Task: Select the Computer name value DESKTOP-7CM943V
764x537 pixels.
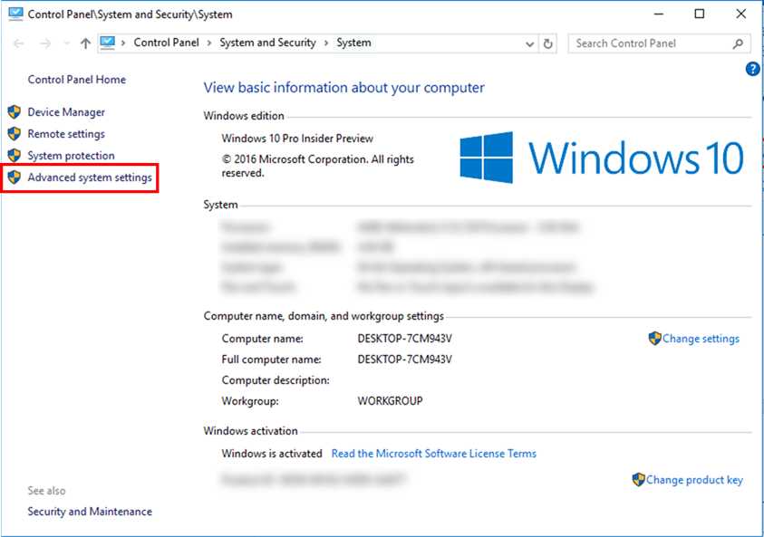Action: 404,339
